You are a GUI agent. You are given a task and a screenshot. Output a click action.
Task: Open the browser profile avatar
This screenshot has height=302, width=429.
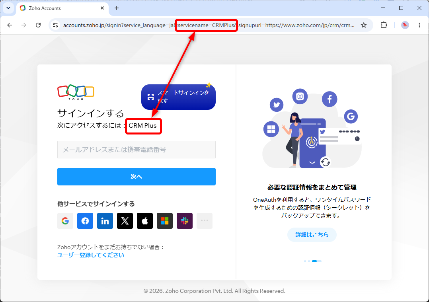[x=405, y=25]
